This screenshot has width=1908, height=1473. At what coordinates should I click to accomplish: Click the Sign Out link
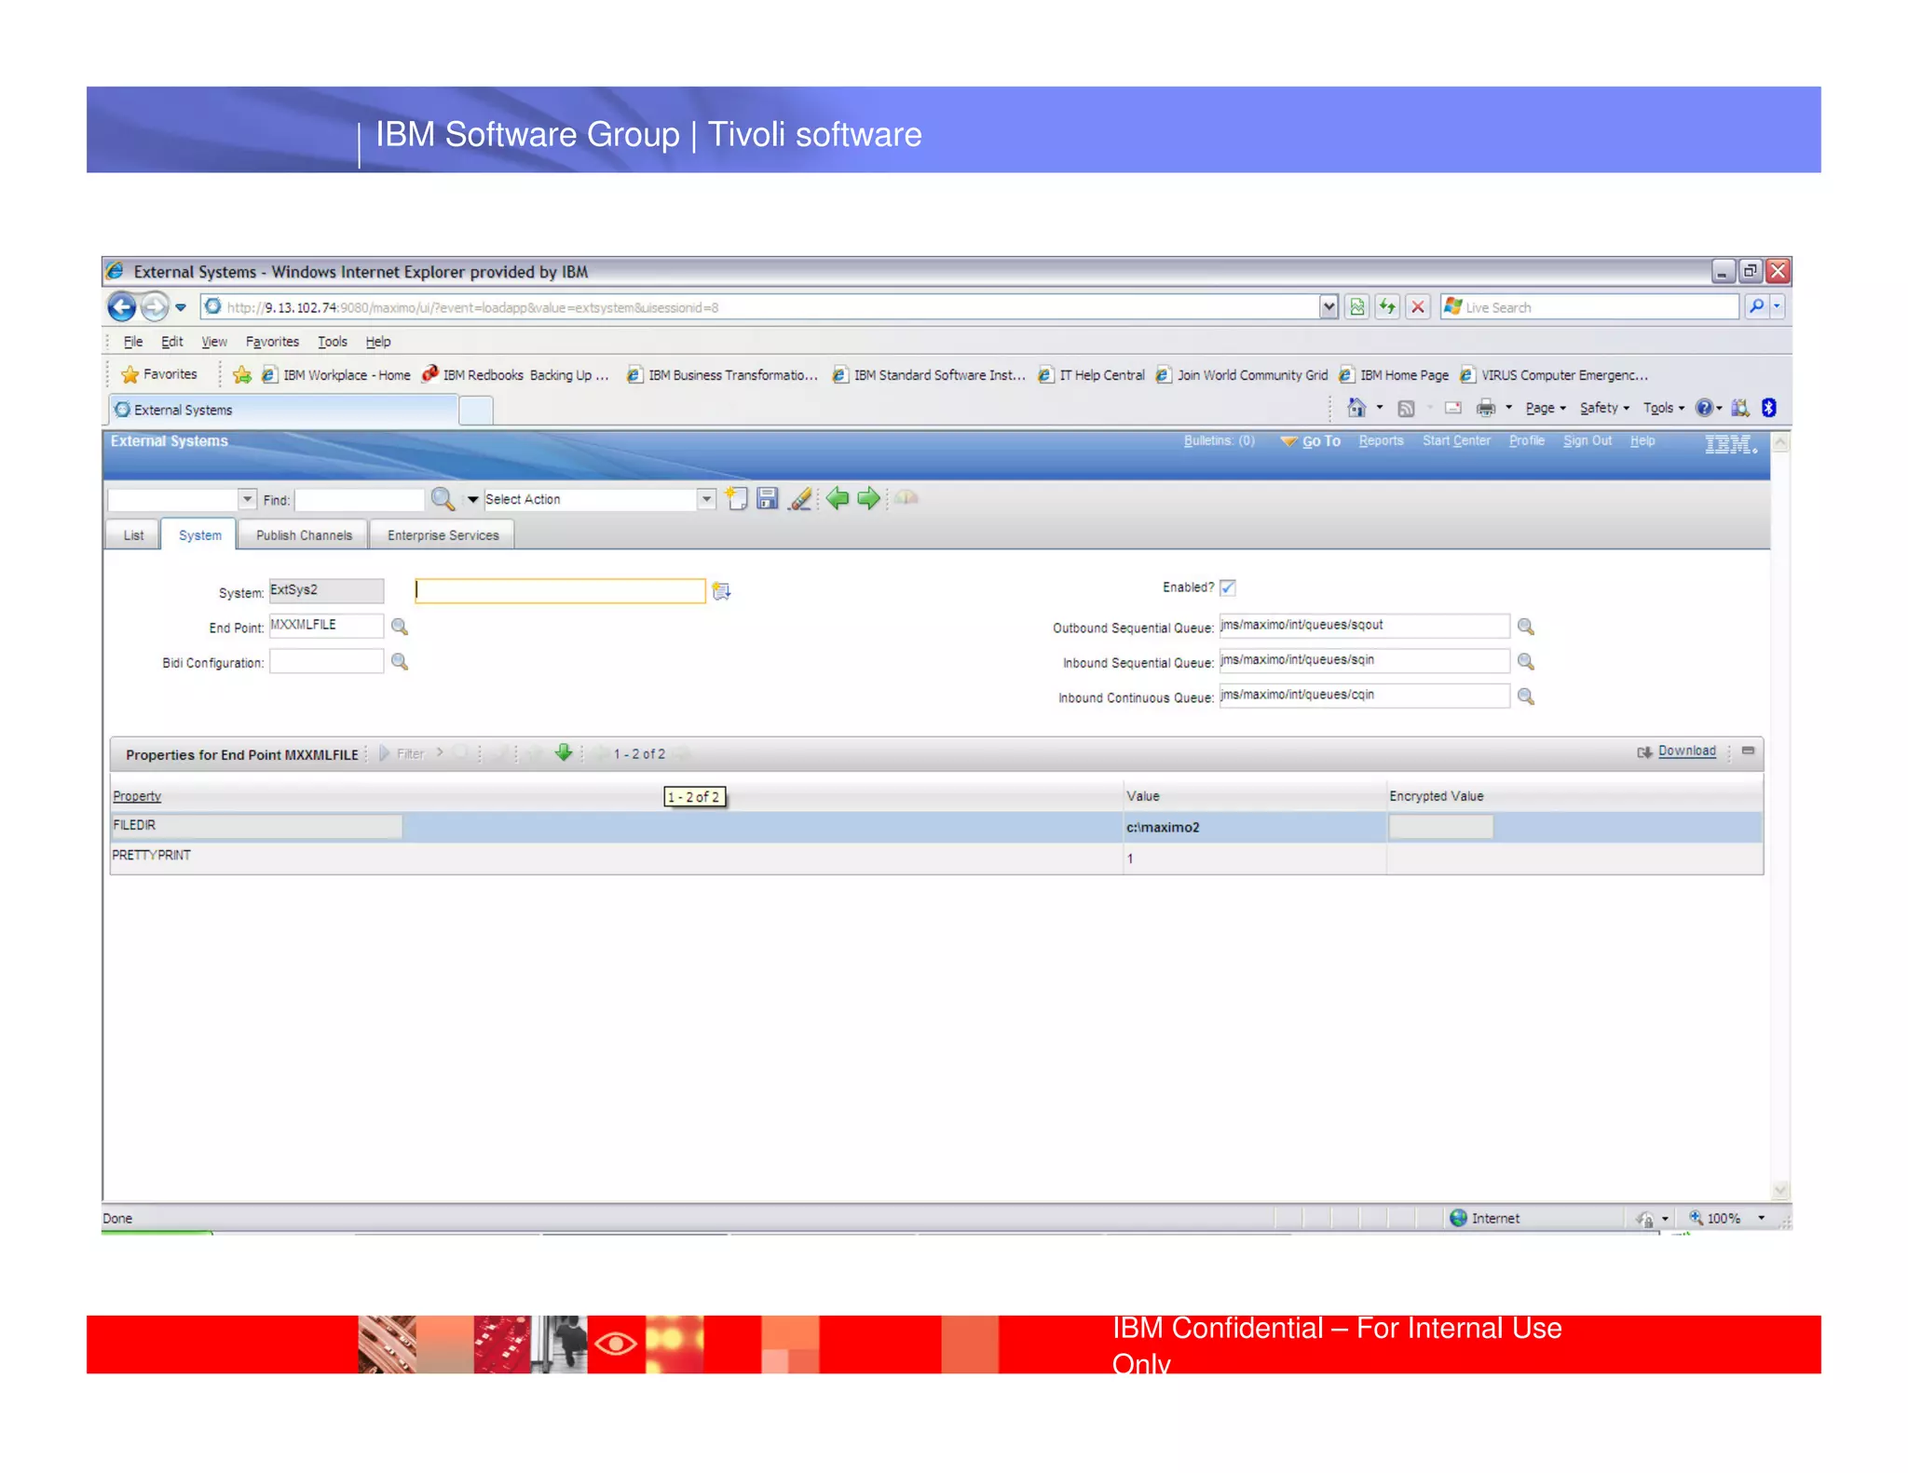[x=1587, y=440]
